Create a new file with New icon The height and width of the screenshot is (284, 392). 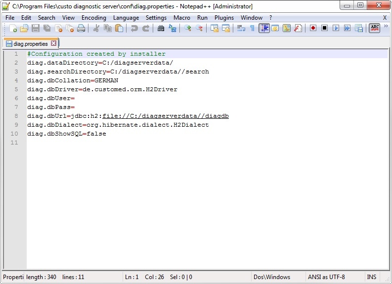pyautogui.click(x=13, y=28)
